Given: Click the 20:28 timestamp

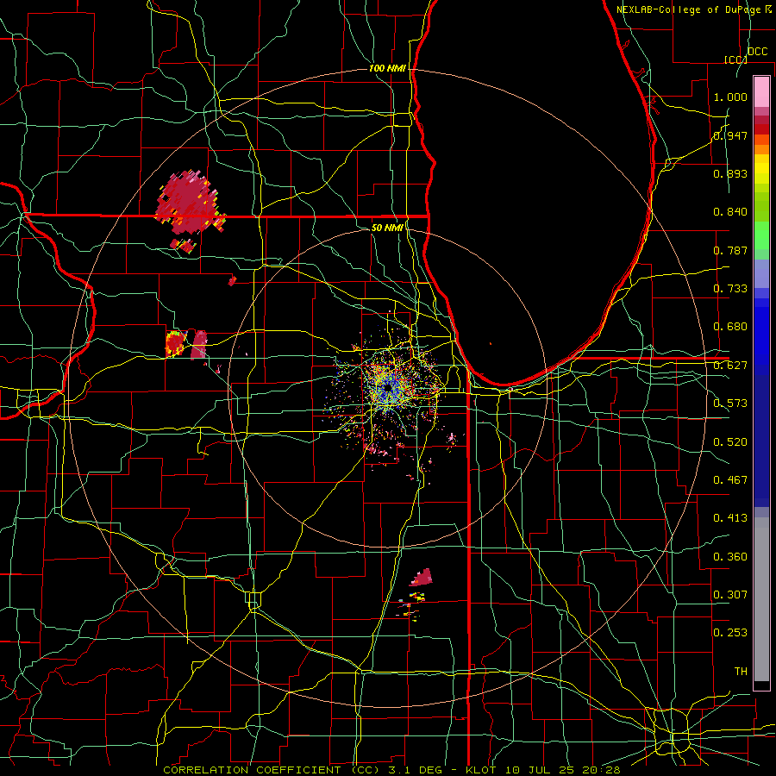Looking at the screenshot, I should [601, 770].
